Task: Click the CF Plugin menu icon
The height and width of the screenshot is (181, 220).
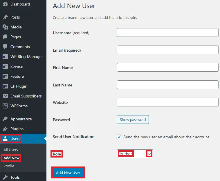Action: pos(5,86)
